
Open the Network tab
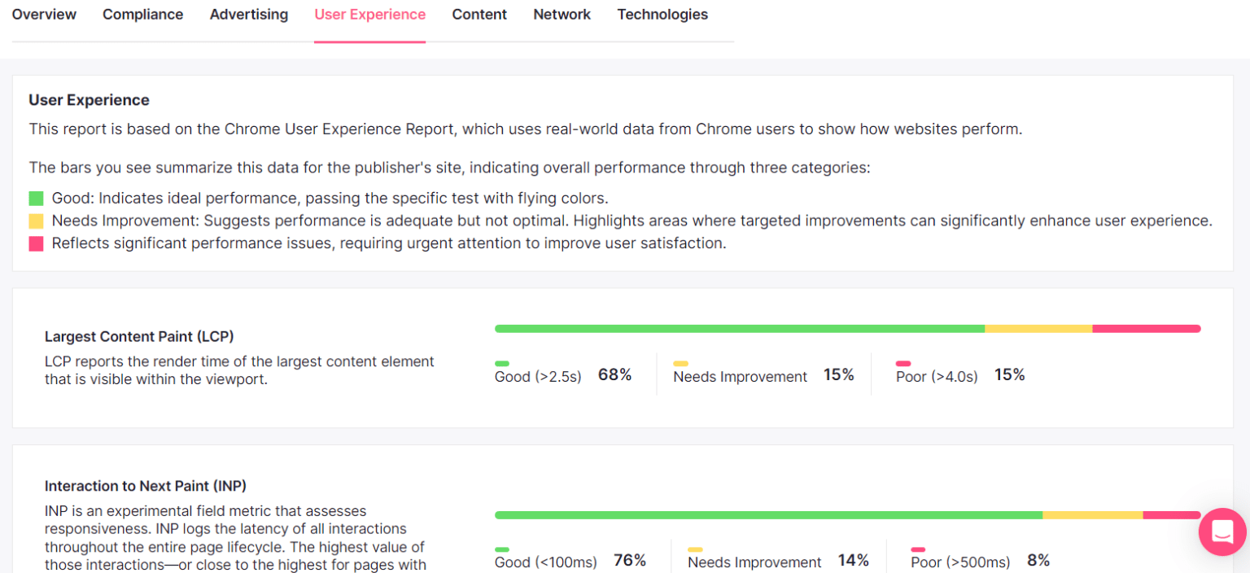[x=562, y=15]
